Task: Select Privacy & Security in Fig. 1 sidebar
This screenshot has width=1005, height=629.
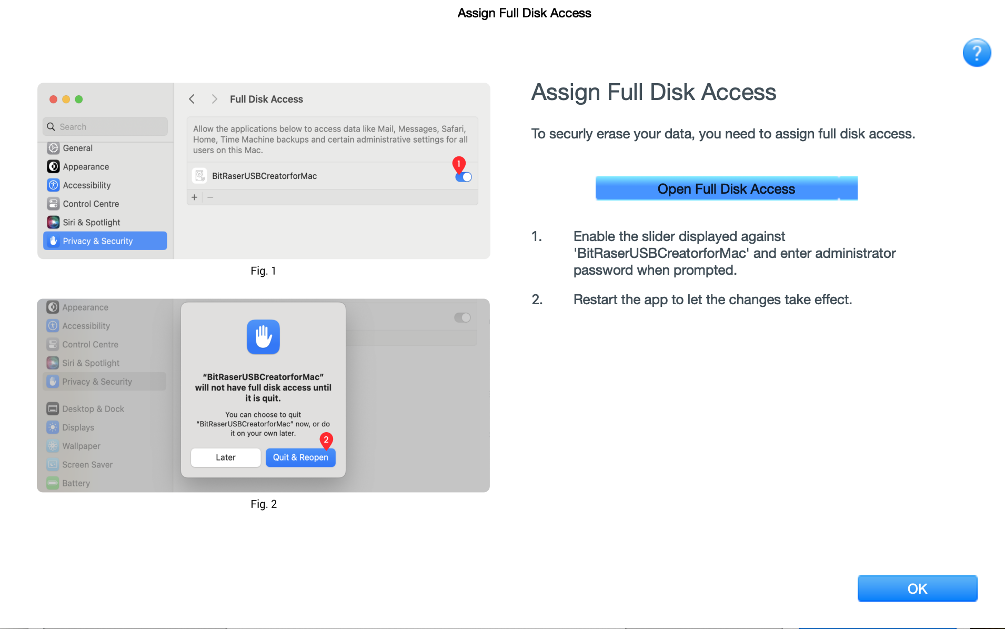Action: (x=105, y=241)
